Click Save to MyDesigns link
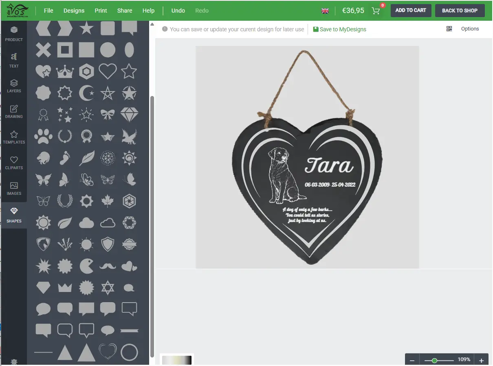This screenshot has width=493, height=366. [x=340, y=29]
